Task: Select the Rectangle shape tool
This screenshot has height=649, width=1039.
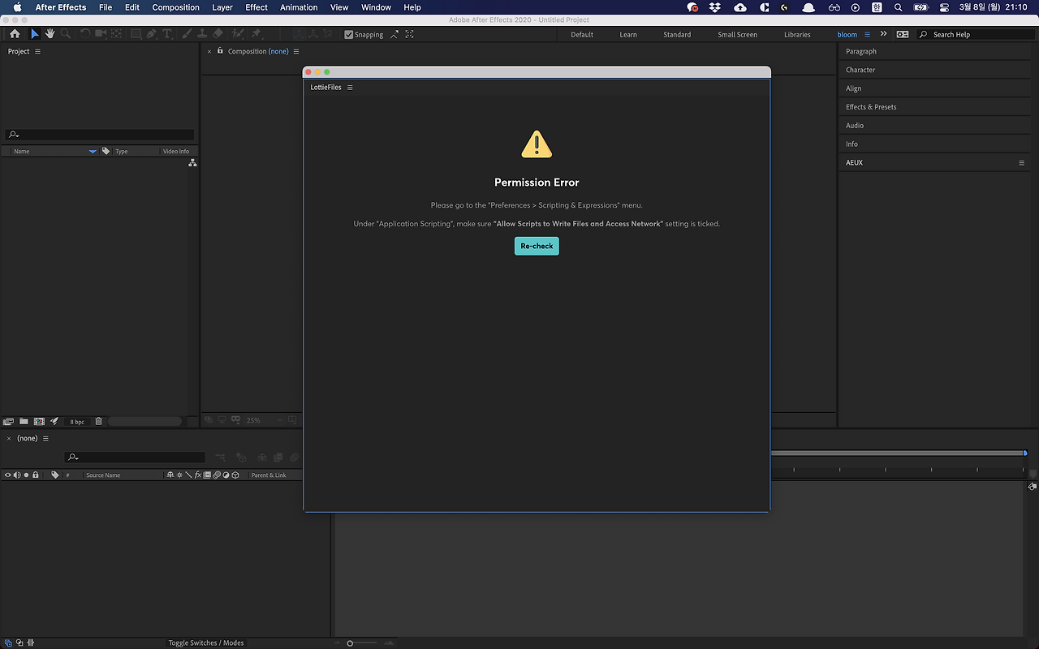Action: [136, 34]
